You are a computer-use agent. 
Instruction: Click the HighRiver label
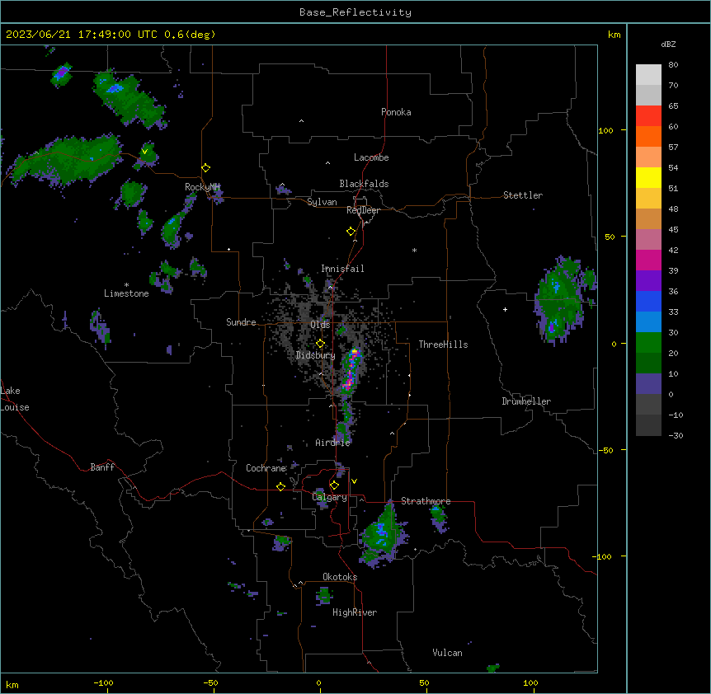tap(355, 612)
